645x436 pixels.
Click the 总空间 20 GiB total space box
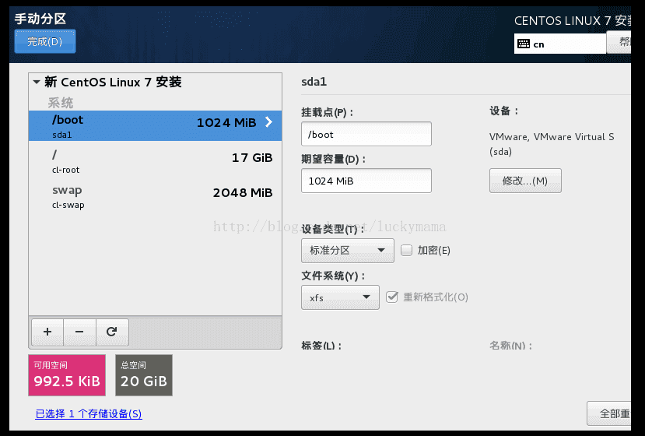coord(144,375)
